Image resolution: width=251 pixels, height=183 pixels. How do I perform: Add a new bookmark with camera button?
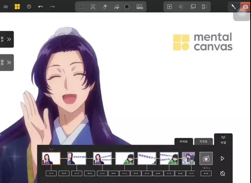point(206,158)
